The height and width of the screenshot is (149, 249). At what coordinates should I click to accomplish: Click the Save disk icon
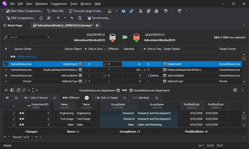(123, 11)
